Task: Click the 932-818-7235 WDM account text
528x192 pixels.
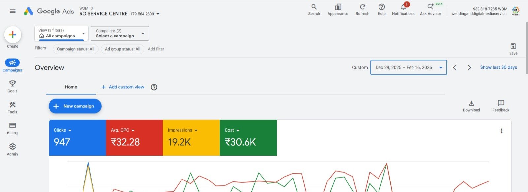Action: [x=490, y=9]
